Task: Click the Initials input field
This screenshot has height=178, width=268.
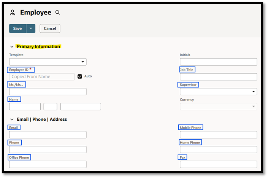Action: click(x=219, y=62)
